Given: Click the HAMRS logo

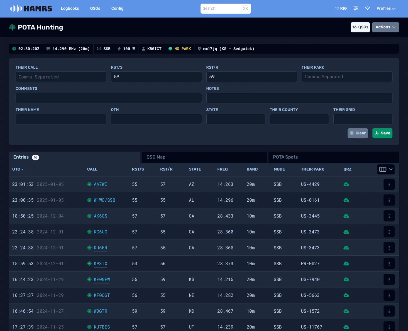Looking at the screenshot, I should tap(31, 9).
